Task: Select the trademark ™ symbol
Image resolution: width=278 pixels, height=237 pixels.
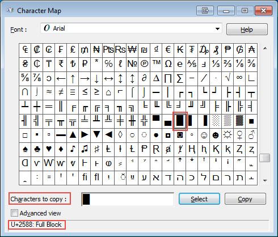Action: coord(156,64)
